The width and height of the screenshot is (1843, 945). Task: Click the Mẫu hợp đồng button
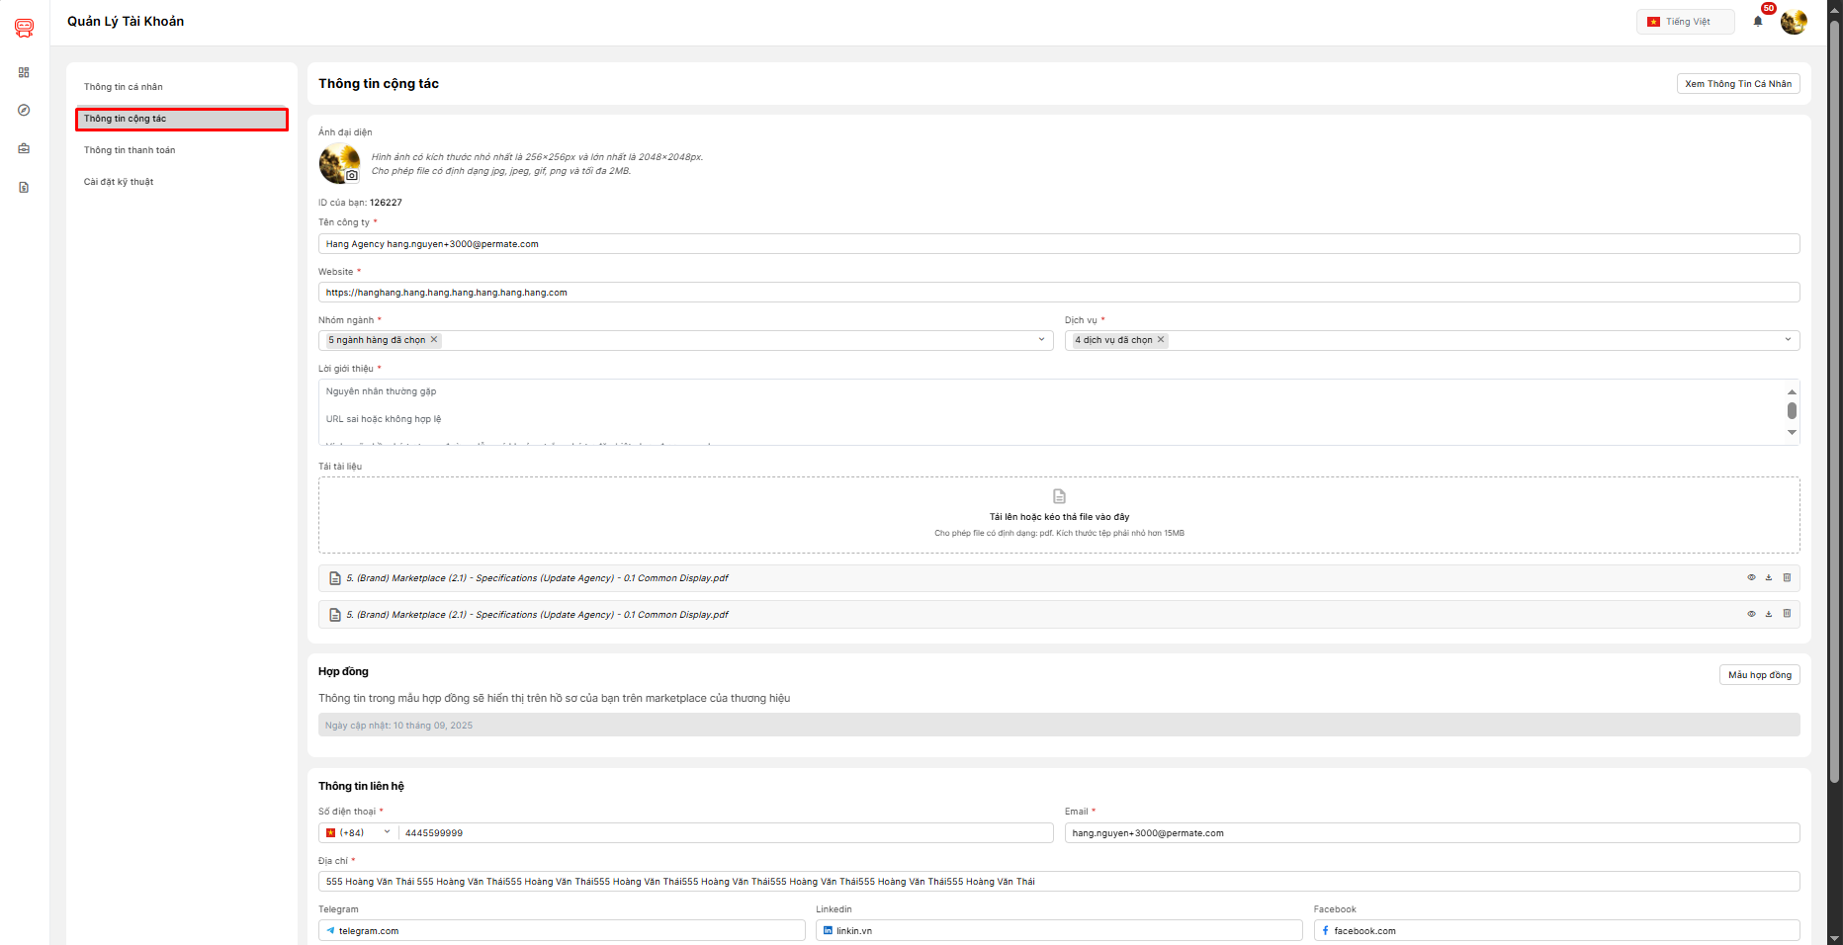pyautogui.click(x=1759, y=675)
